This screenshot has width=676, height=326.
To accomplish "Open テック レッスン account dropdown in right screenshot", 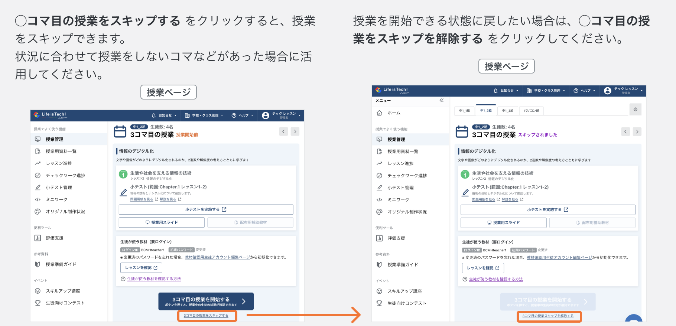I will coord(624,91).
